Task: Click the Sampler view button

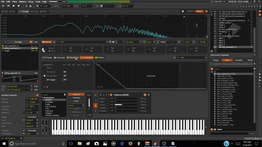Action: [24, 11]
